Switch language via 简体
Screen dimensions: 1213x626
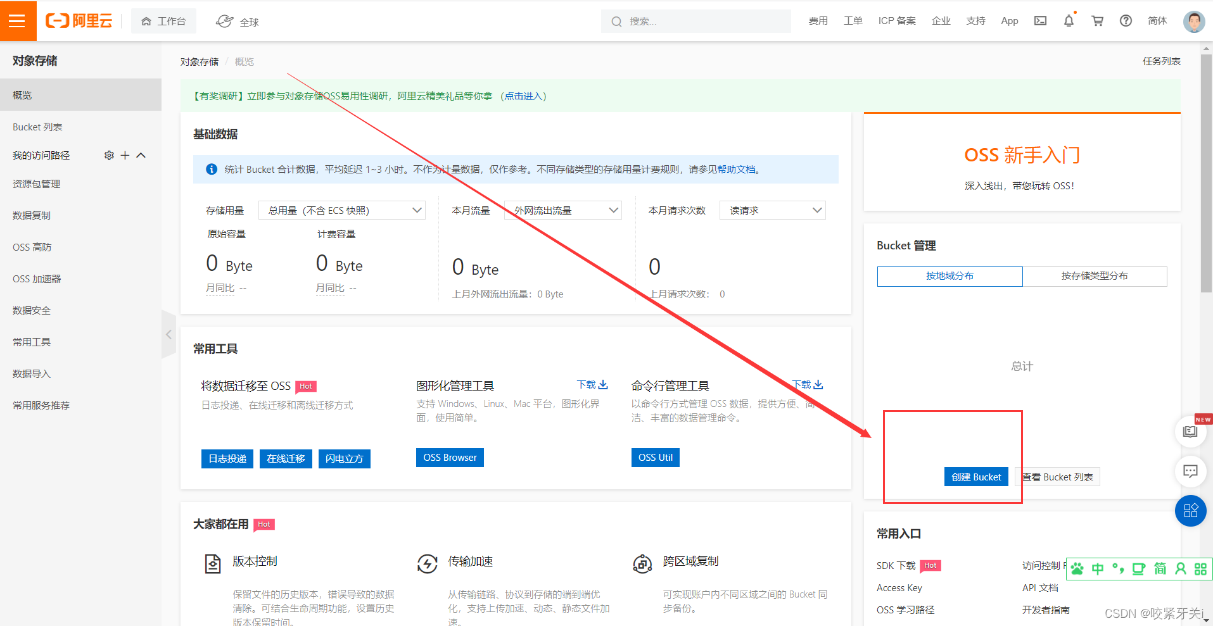(1157, 21)
